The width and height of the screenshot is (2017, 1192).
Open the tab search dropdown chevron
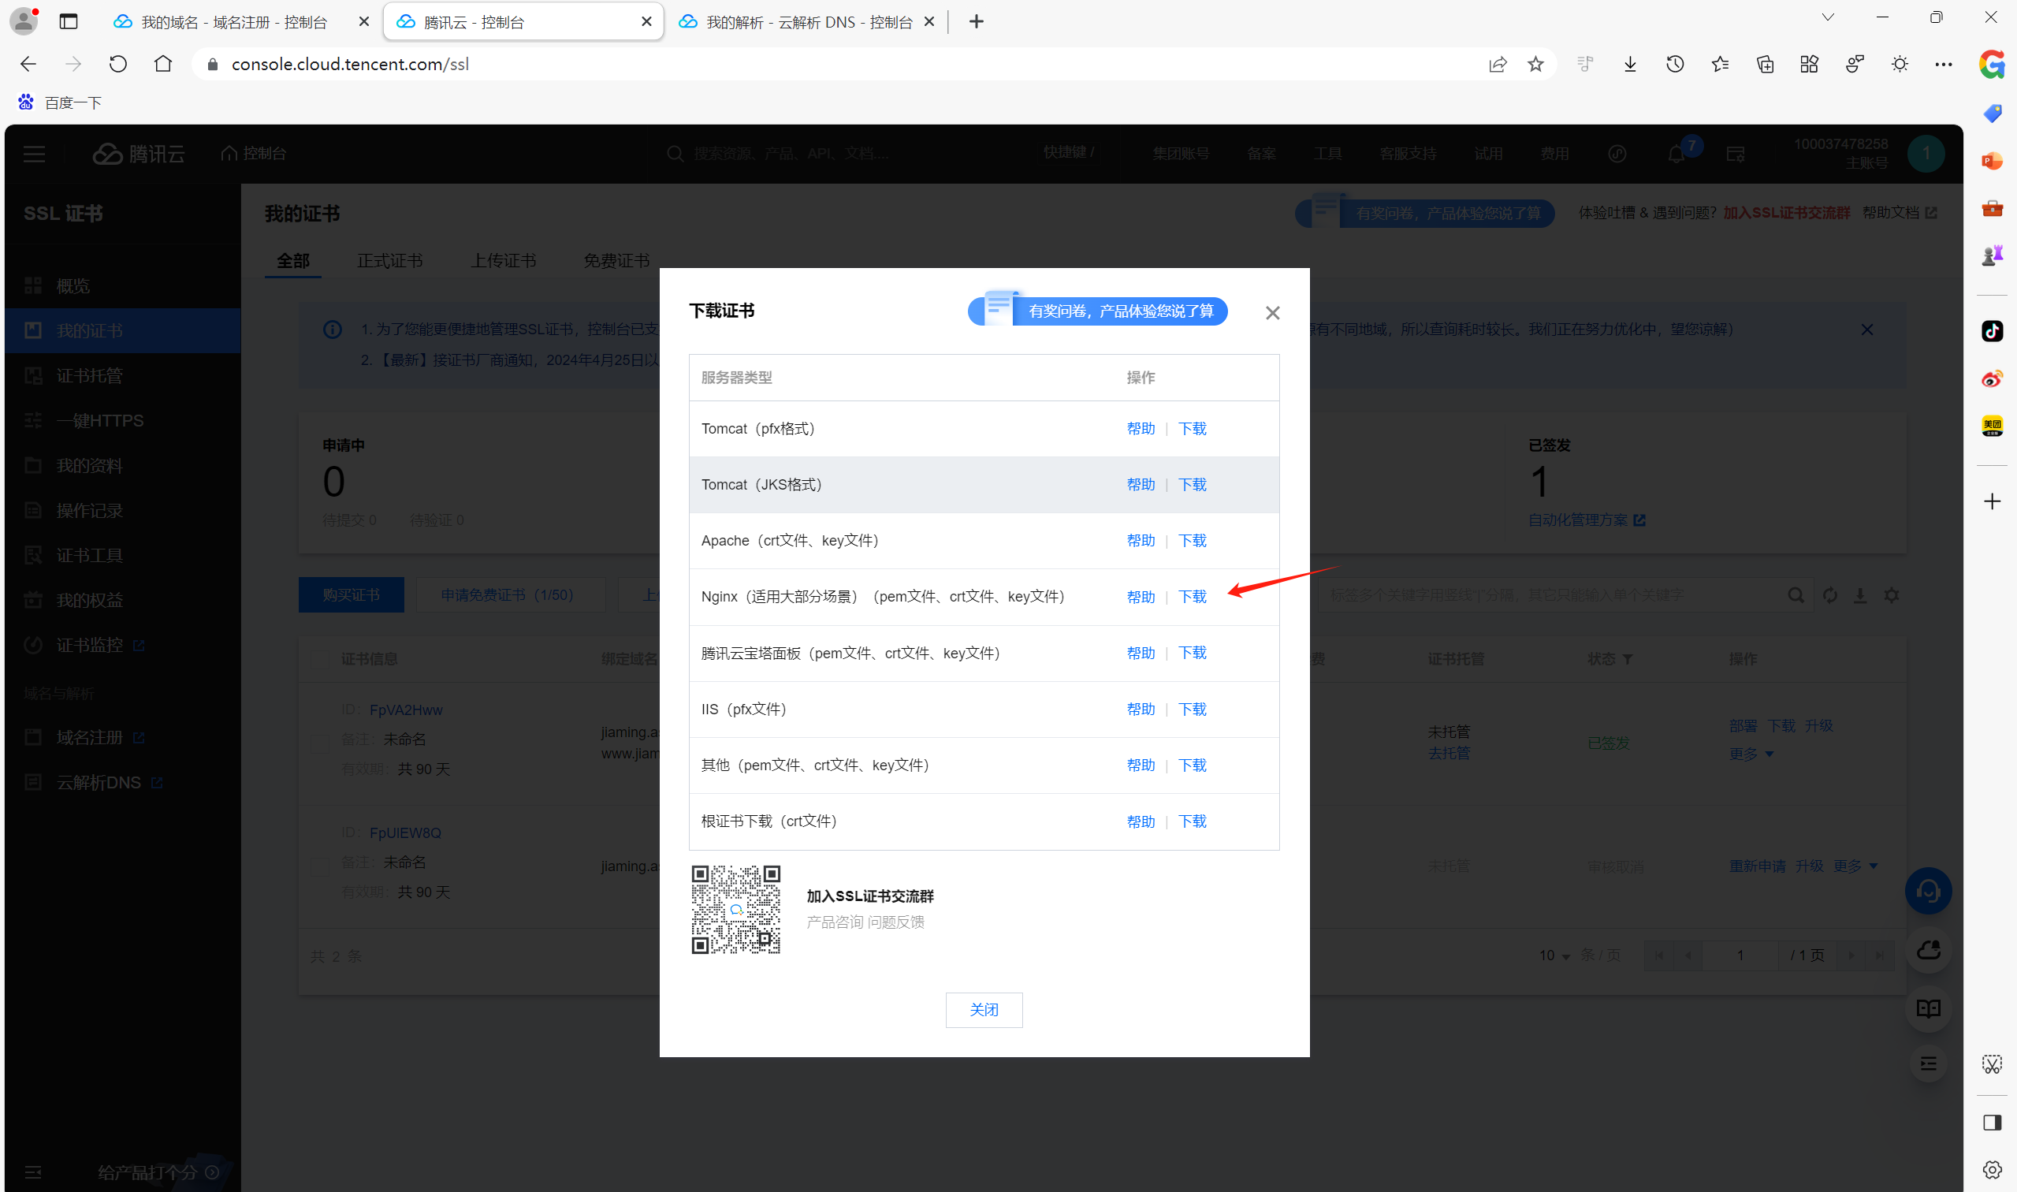click(x=1828, y=17)
